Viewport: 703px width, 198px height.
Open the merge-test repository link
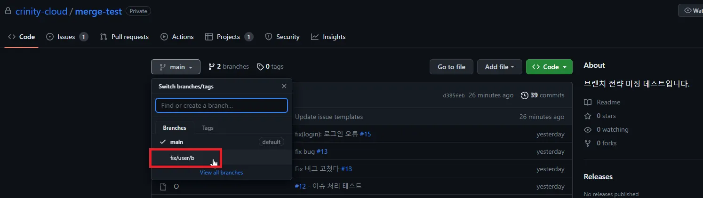[x=98, y=11]
